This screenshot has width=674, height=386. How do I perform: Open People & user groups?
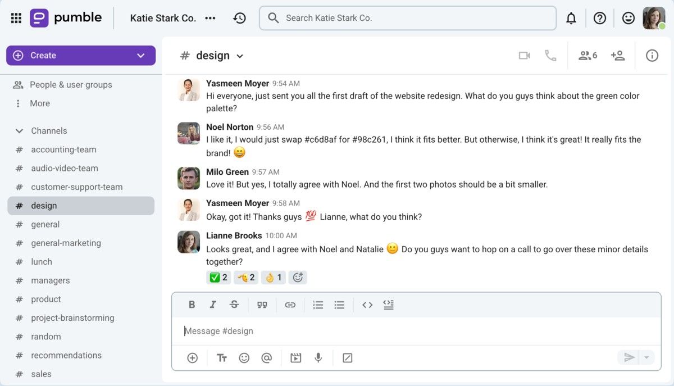pos(71,85)
